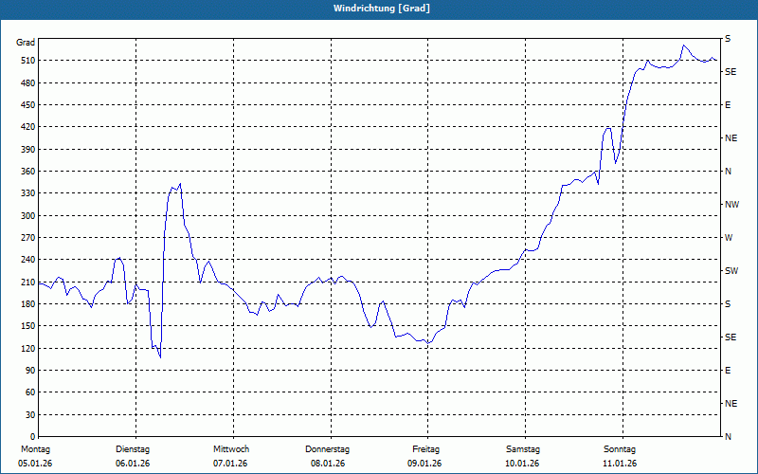Viewport: 758px width, 474px height.
Task: Select the date "08.01.26"
Action: pyautogui.click(x=328, y=464)
